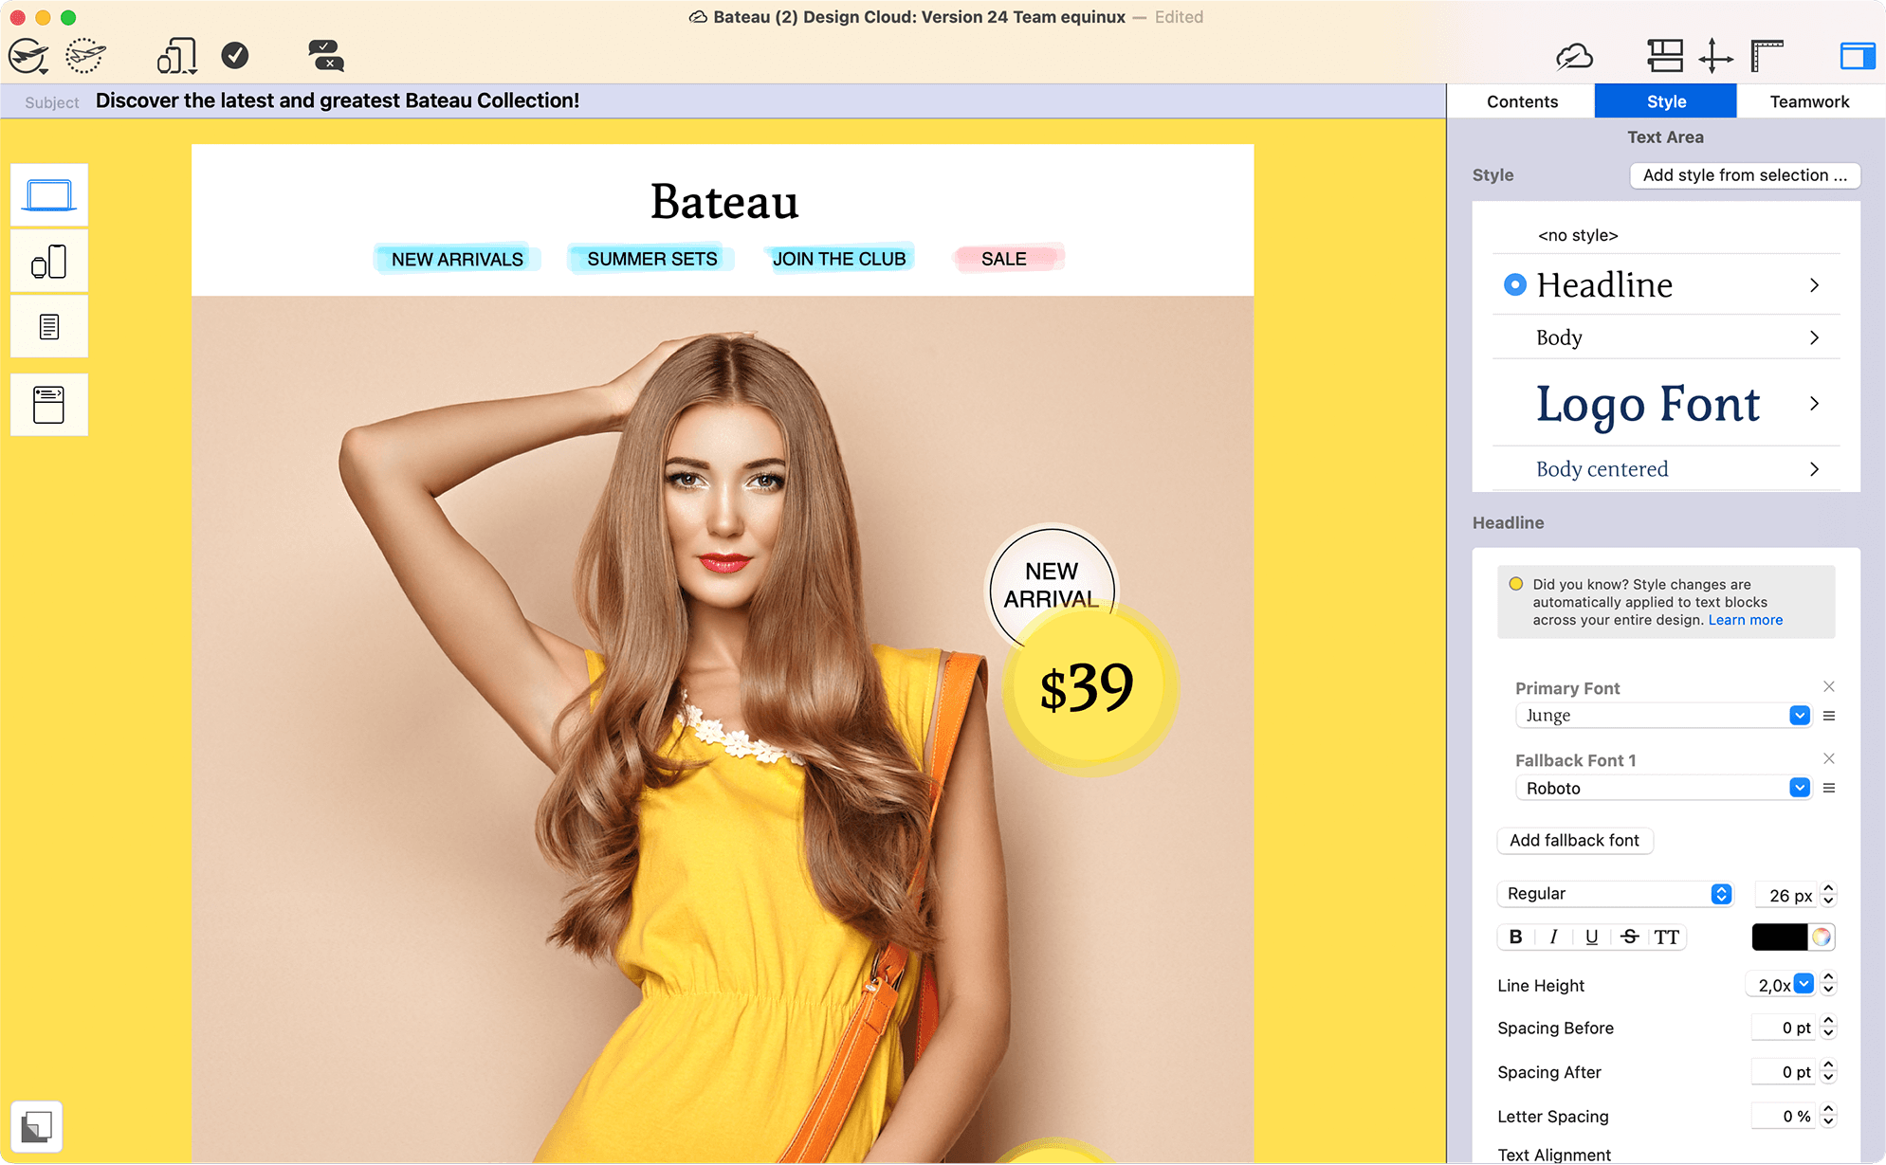Click the Bateau logo title text

(x=724, y=201)
